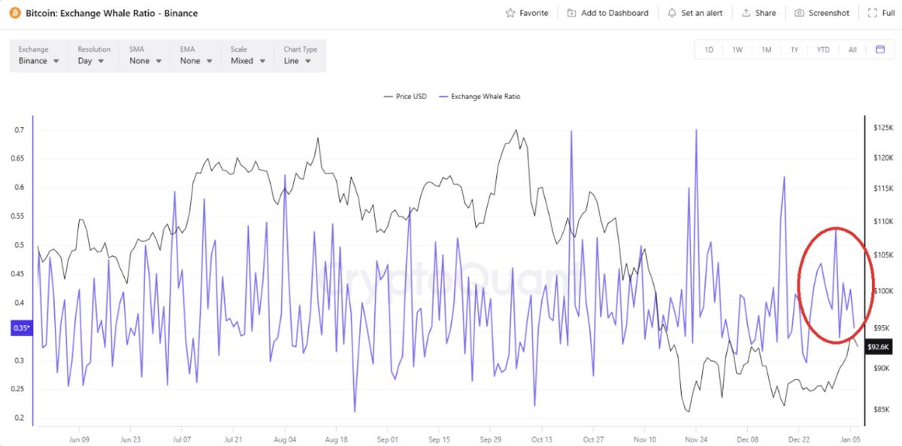Click the Screenshot camera icon
Image resolution: width=902 pixels, height=446 pixels.
(x=800, y=13)
